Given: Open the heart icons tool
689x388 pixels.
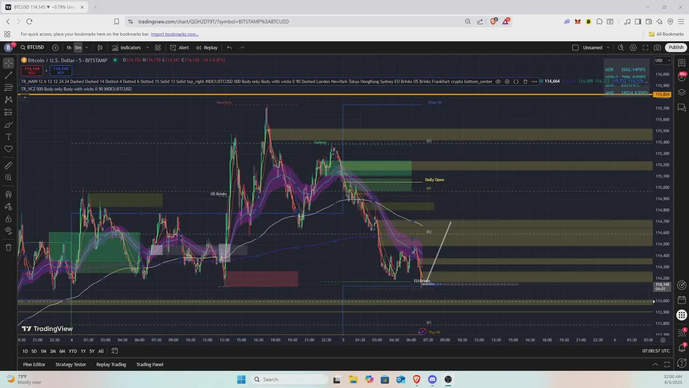Looking at the screenshot, I should 8,149.
